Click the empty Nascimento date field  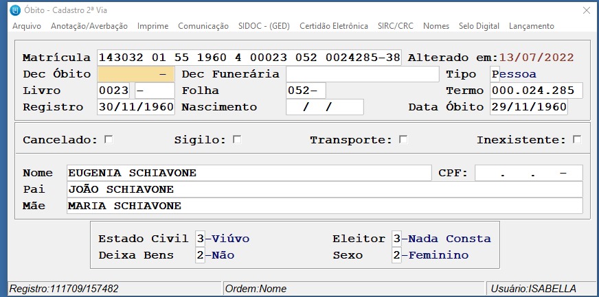[x=325, y=107]
